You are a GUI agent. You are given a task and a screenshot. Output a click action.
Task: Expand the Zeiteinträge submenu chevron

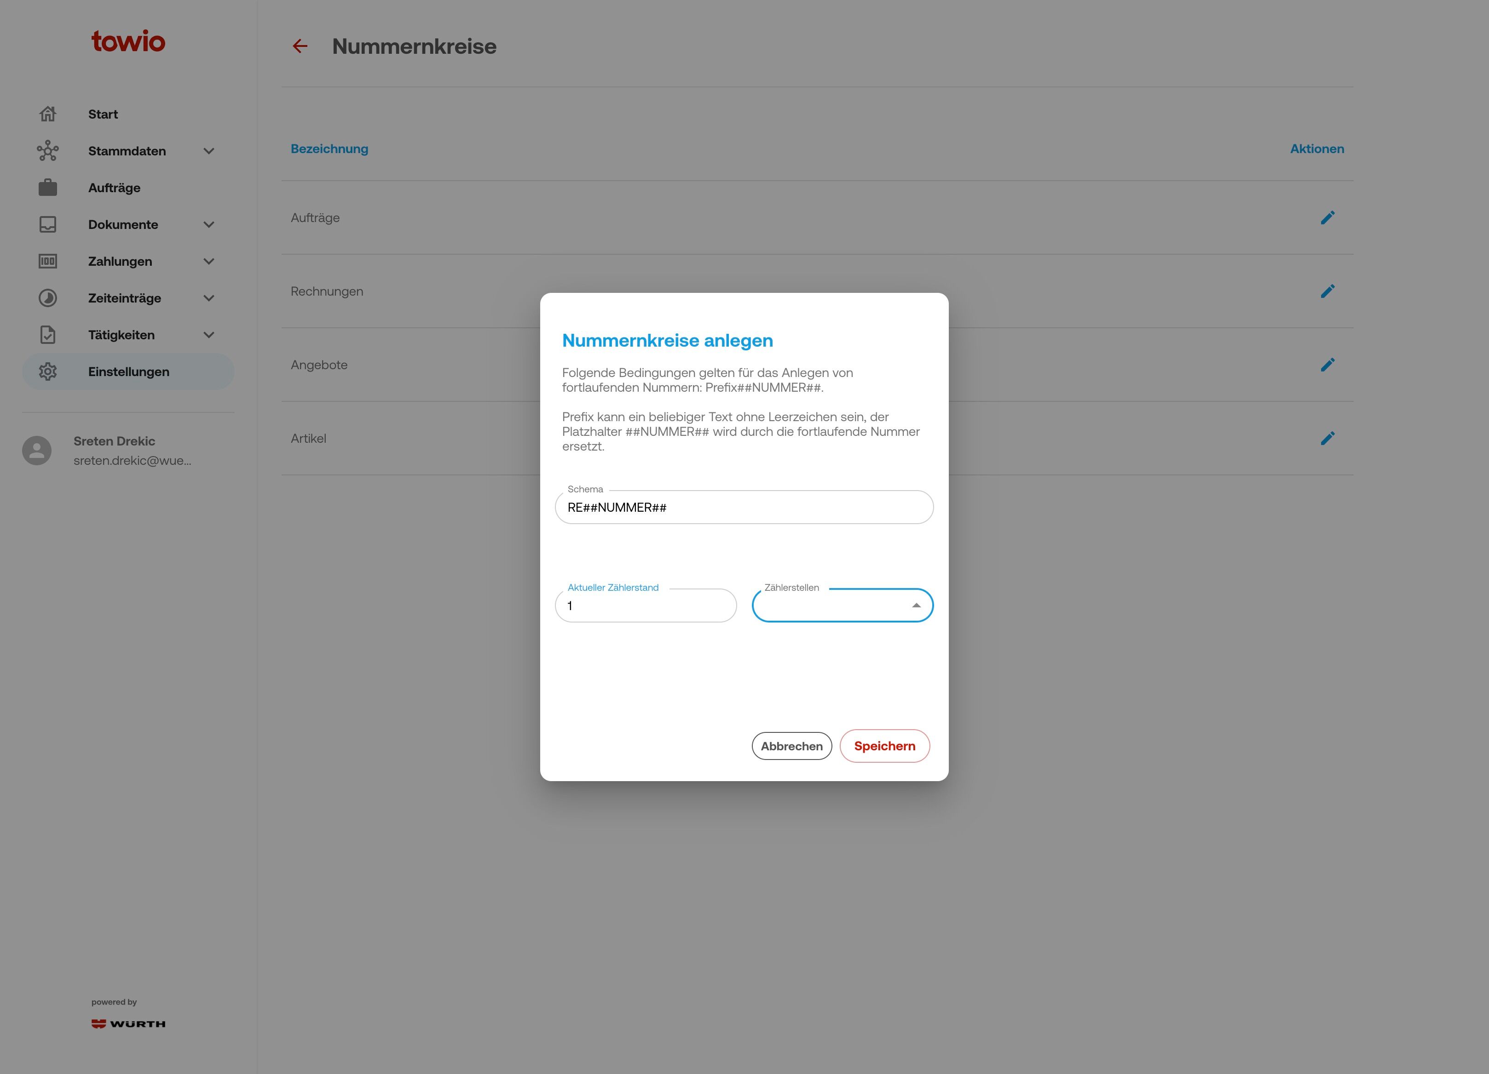coord(209,298)
